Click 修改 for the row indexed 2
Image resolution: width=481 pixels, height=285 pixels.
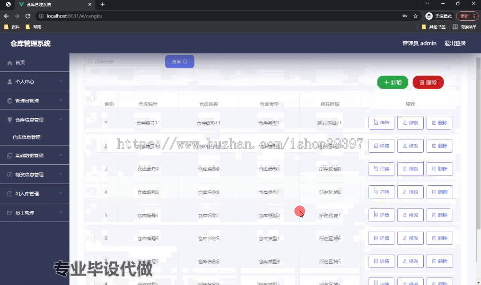tap(410, 146)
